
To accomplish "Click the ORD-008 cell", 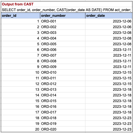I will 63,61.
